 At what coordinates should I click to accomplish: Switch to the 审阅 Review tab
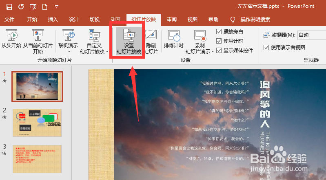(x=172, y=20)
